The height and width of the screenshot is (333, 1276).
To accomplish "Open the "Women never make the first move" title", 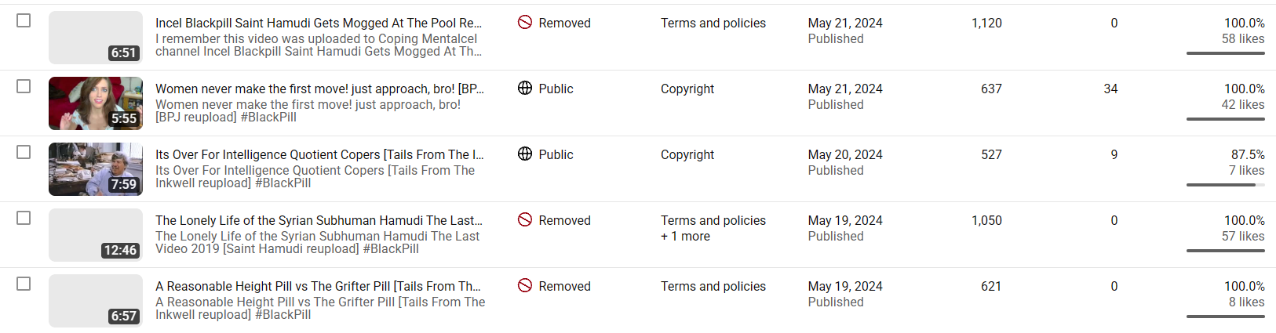I will pos(319,89).
